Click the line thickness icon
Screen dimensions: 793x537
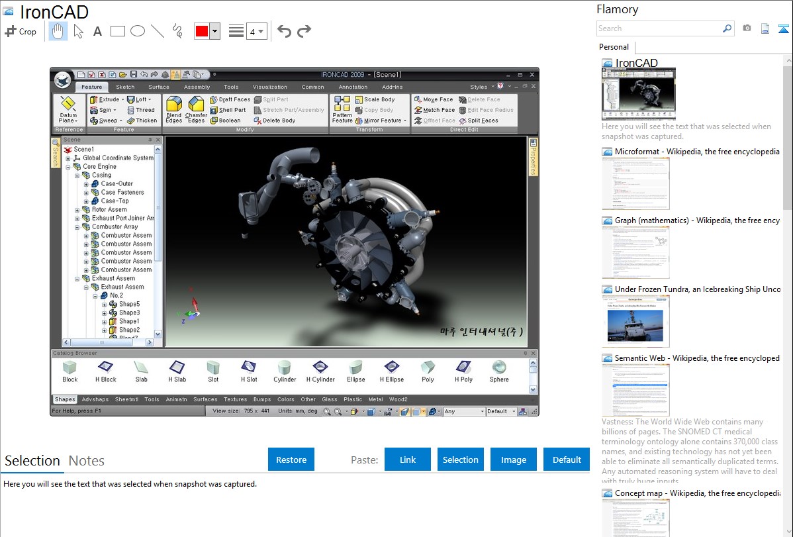click(236, 31)
